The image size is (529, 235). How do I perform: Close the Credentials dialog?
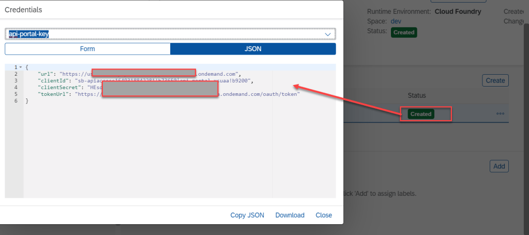point(324,215)
